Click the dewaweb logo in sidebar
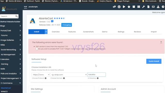The width and height of the screenshot is (165, 93). pyautogui.click(x=9, y=9)
